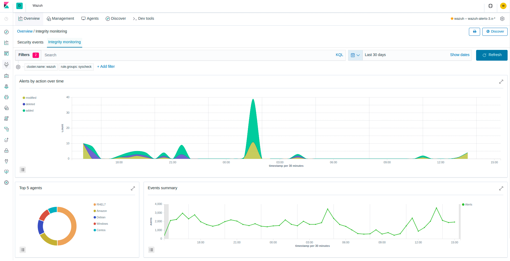Image resolution: width=510 pixels, height=261 pixels.
Task: Click the print report button
Action: point(474,31)
